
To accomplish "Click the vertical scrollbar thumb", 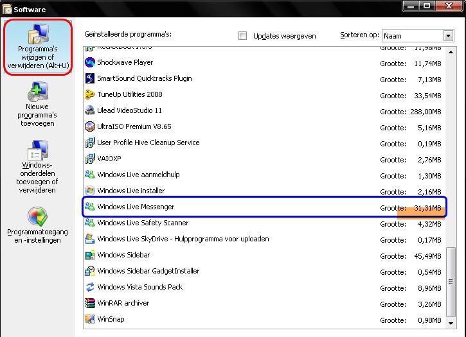I will click(x=451, y=282).
